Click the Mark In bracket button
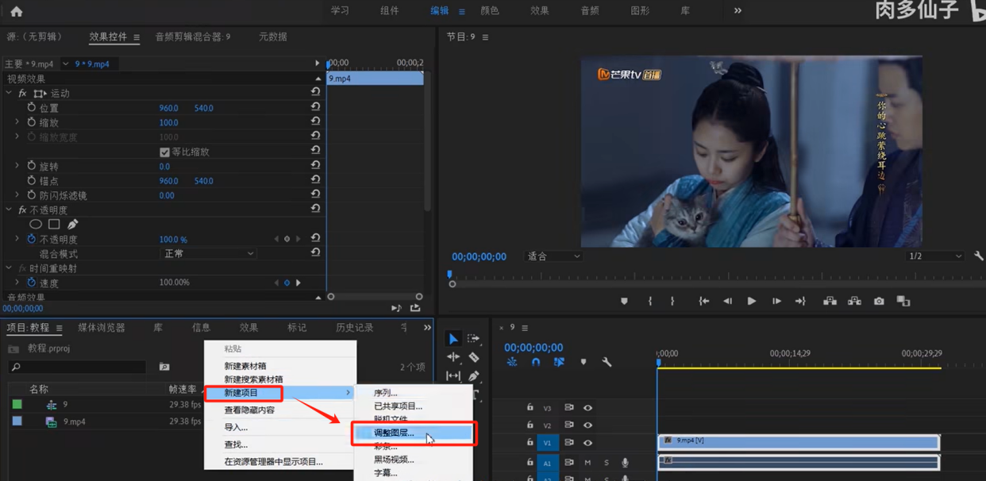 click(x=650, y=301)
